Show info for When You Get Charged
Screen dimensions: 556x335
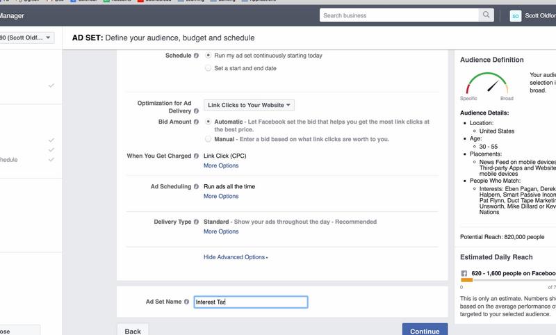point(196,156)
